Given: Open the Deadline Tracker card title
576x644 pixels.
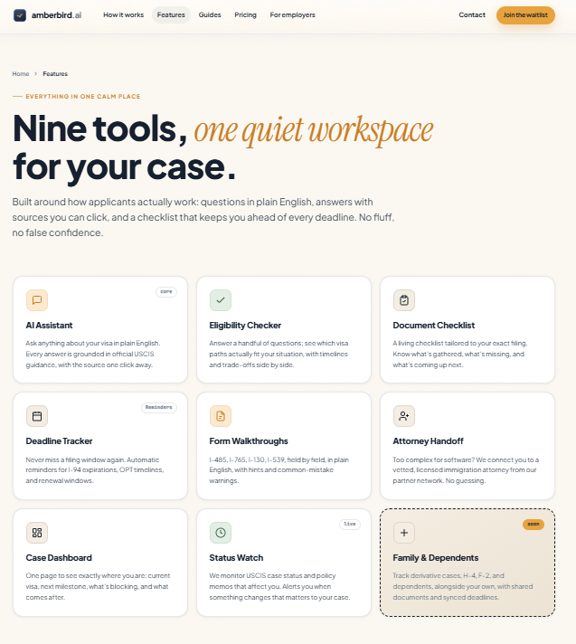Looking at the screenshot, I should click(59, 441).
